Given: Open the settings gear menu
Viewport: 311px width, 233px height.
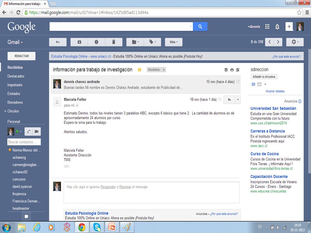Looking at the screenshot, I should [295, 42].
